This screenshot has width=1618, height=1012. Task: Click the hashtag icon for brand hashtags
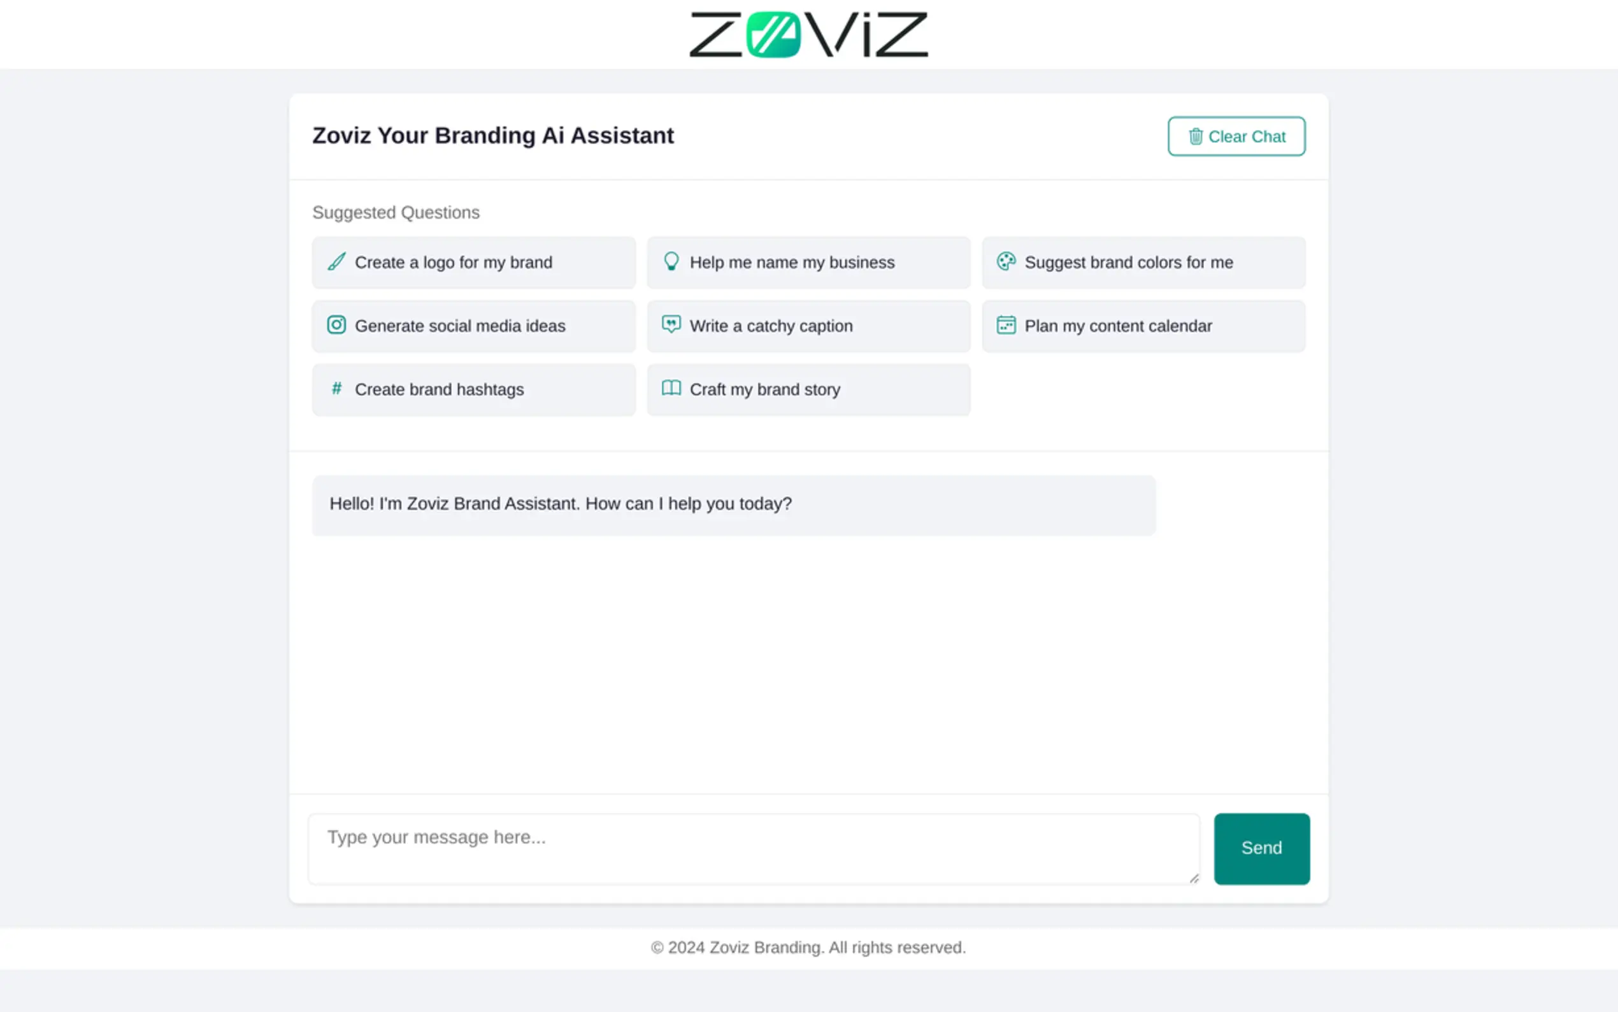[336, 389]
